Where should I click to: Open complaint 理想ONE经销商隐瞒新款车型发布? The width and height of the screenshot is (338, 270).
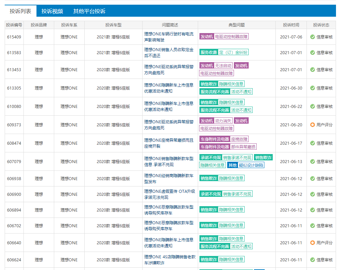pos(169,178)
